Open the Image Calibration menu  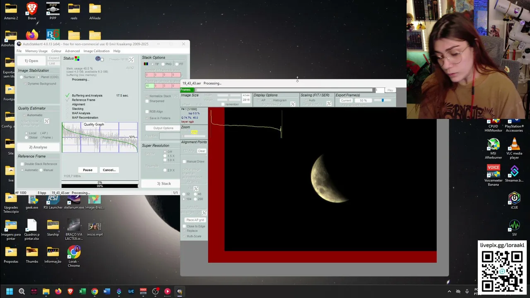coord(96,51)
